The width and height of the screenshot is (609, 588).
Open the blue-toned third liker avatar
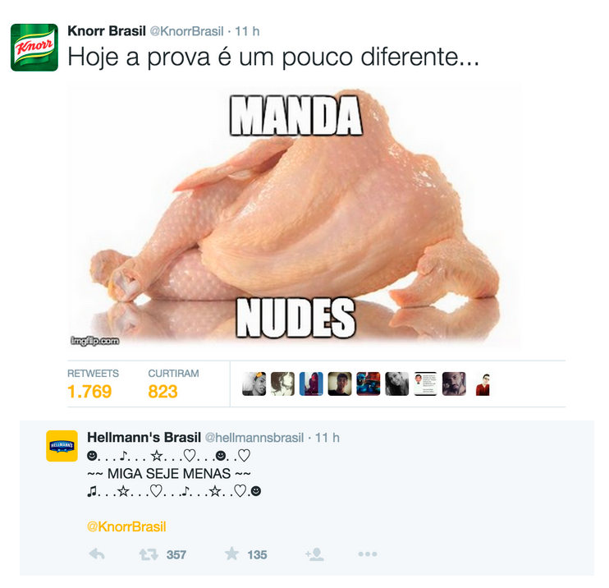pos(311,384)
